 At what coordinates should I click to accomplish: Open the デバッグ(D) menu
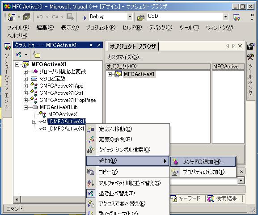tap(161, 28)
